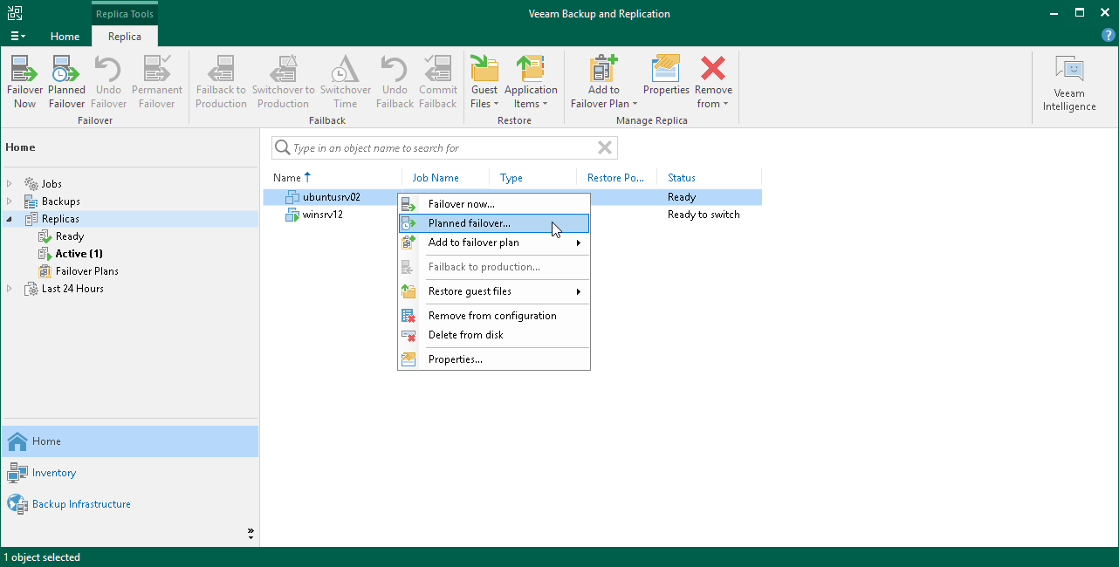Click the winsrv12 replica VM icon
Viewport: 1119px width, 567px height.
(x=292, y=215)
